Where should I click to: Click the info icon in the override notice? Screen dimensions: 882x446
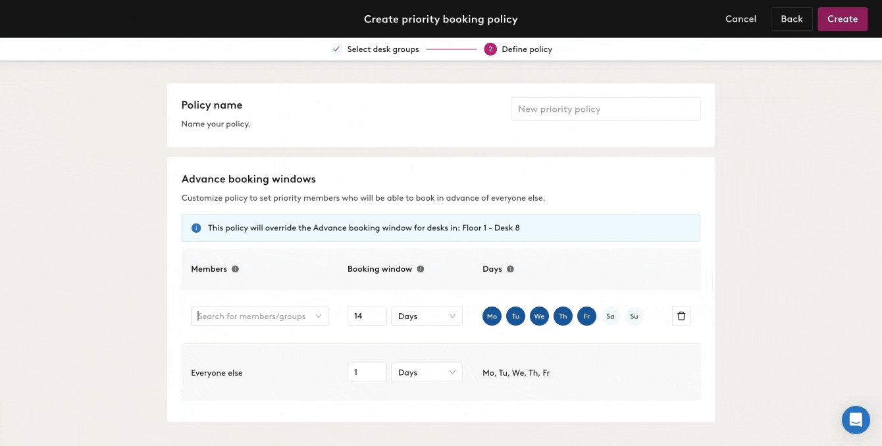click(196, 228)
